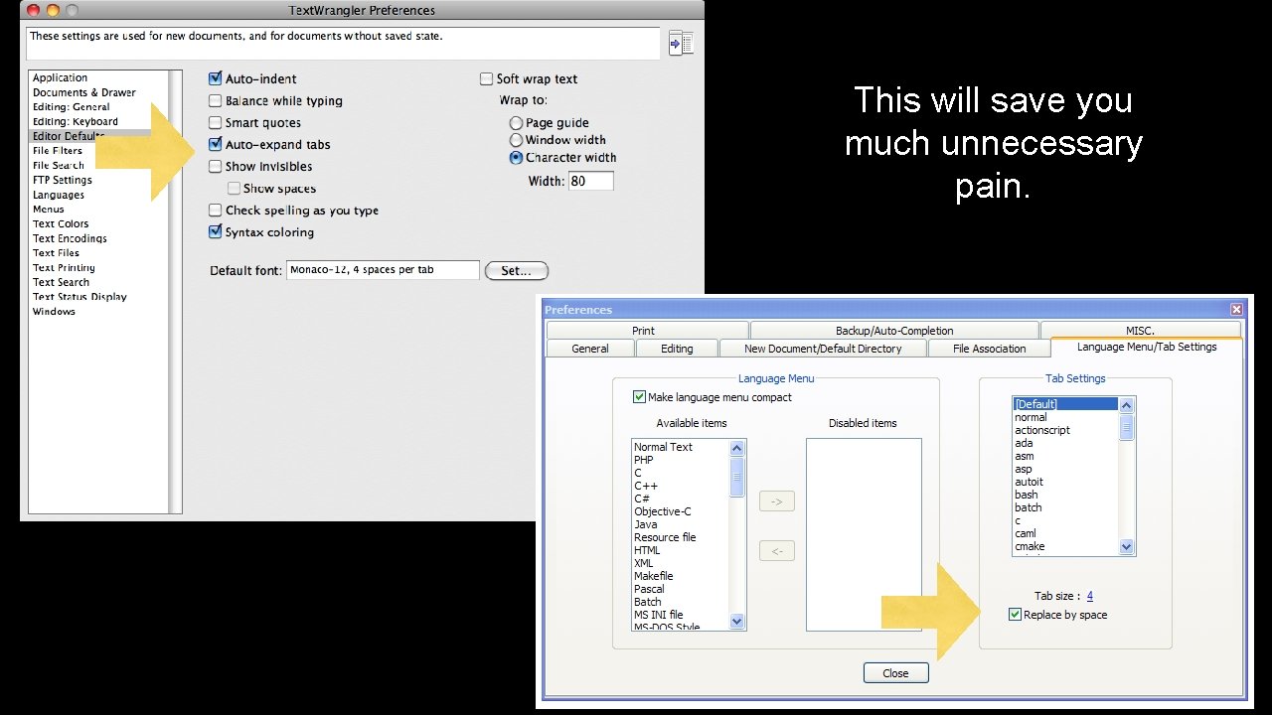
Task: Click the Set... font button
Action: pyautogui.click(x=516, y=270)
